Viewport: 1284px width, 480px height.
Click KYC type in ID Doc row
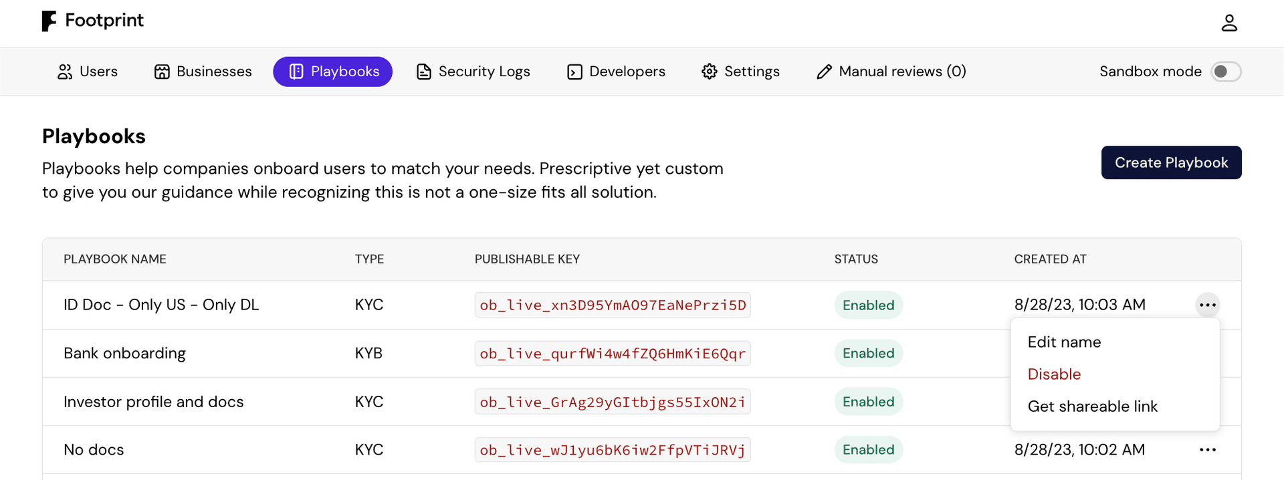tap(369, 305)
